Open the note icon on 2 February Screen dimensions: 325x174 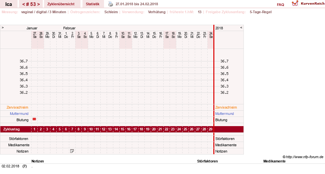(72, 151)
